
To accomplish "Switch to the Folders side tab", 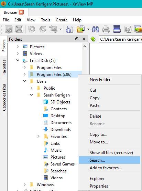I will tap(4, 46).
